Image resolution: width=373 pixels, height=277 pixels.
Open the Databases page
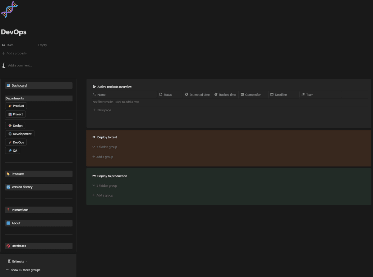19,246
